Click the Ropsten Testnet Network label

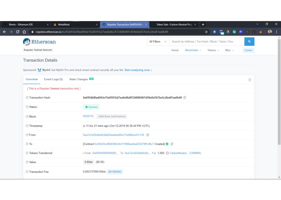coord(38,50)
